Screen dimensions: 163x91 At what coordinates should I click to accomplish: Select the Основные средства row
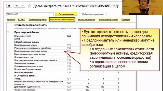23,57
